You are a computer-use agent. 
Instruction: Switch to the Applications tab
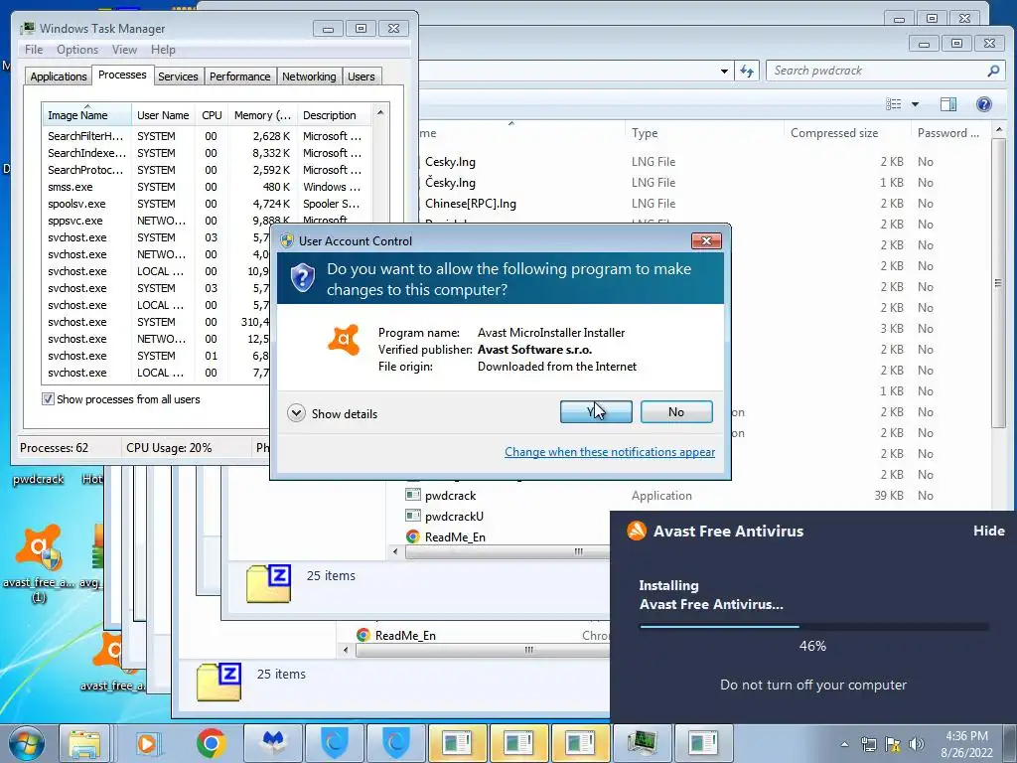(x=59, y=76)
